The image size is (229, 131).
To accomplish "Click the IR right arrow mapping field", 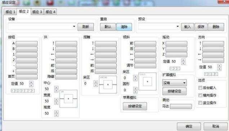I will coord(66,60).
